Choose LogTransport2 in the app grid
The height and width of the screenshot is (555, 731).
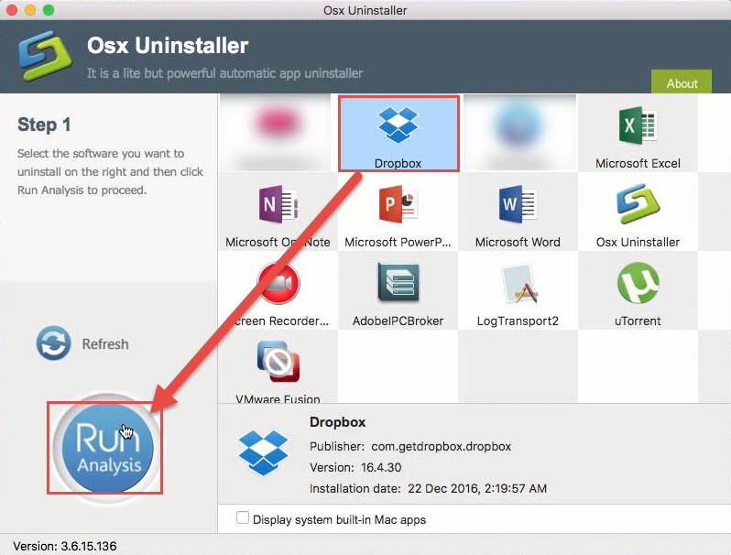518,289
